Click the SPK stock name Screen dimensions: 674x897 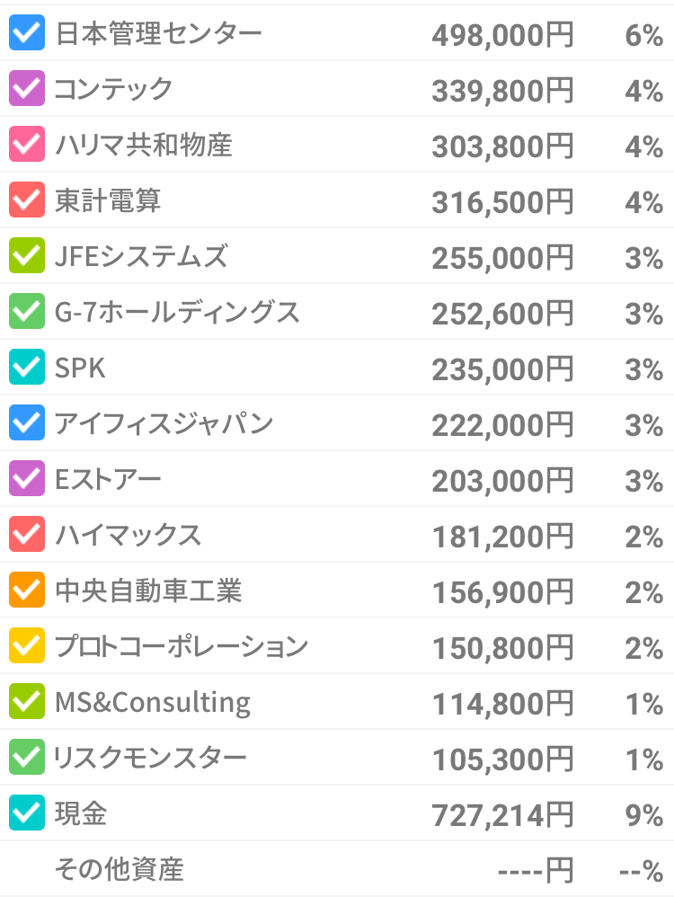click(x=80, y=368)
